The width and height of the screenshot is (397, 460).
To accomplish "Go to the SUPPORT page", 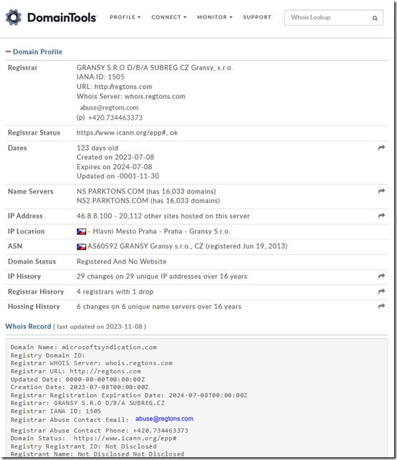I will click(257, 17).
